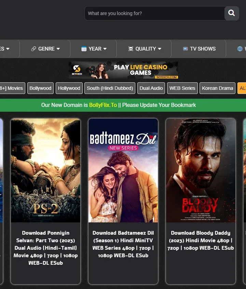Click the 'Please Update Your Bookmark' notice text
Screen dimensions: 246x289
point(159,105)
